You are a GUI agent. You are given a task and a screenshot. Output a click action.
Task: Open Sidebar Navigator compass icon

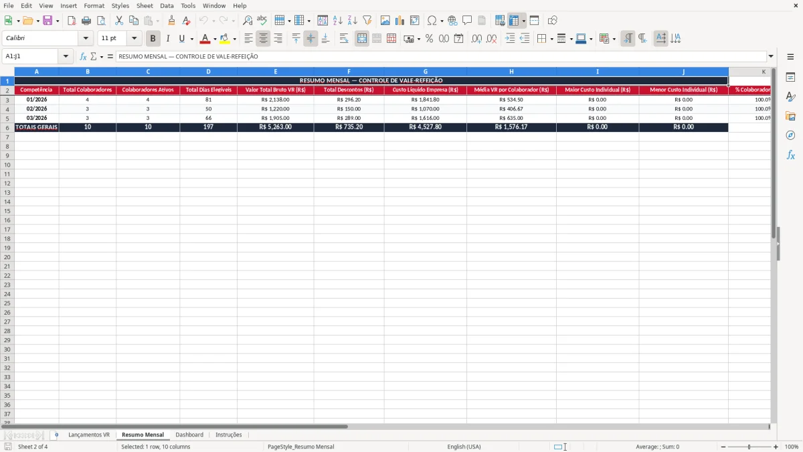[x=790, y=135]
